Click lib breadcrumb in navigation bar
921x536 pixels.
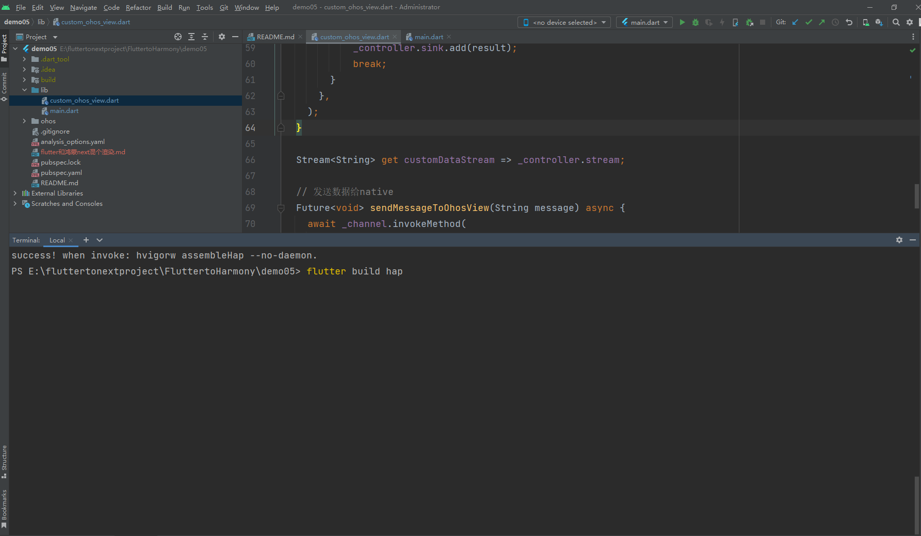pyautogui.click(x=41, y=22)
